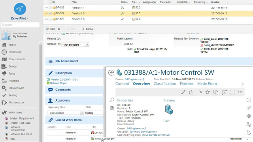Click the DP-528 link icon
The height and width of the screenshot is (142, 253).
click(x=46, y=7)
